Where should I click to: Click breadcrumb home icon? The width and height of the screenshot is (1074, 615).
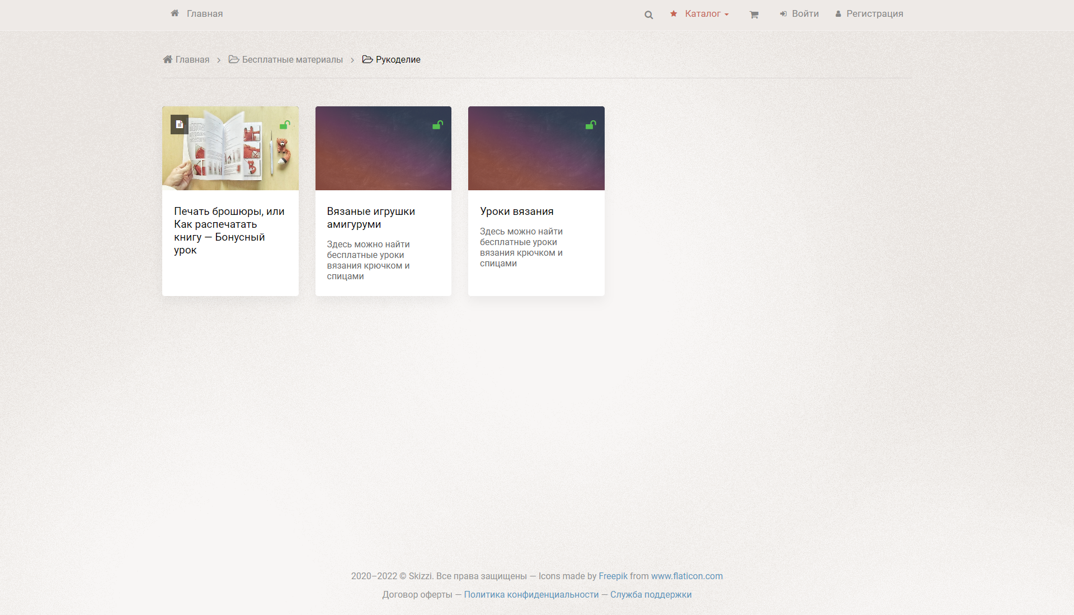pos(167,59)
